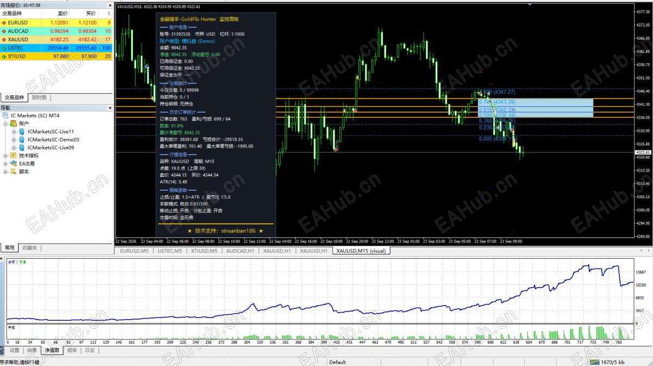Close the 导航 Navigator panel
The height and width of the screenshot is (366, 653).
point(110,108)
